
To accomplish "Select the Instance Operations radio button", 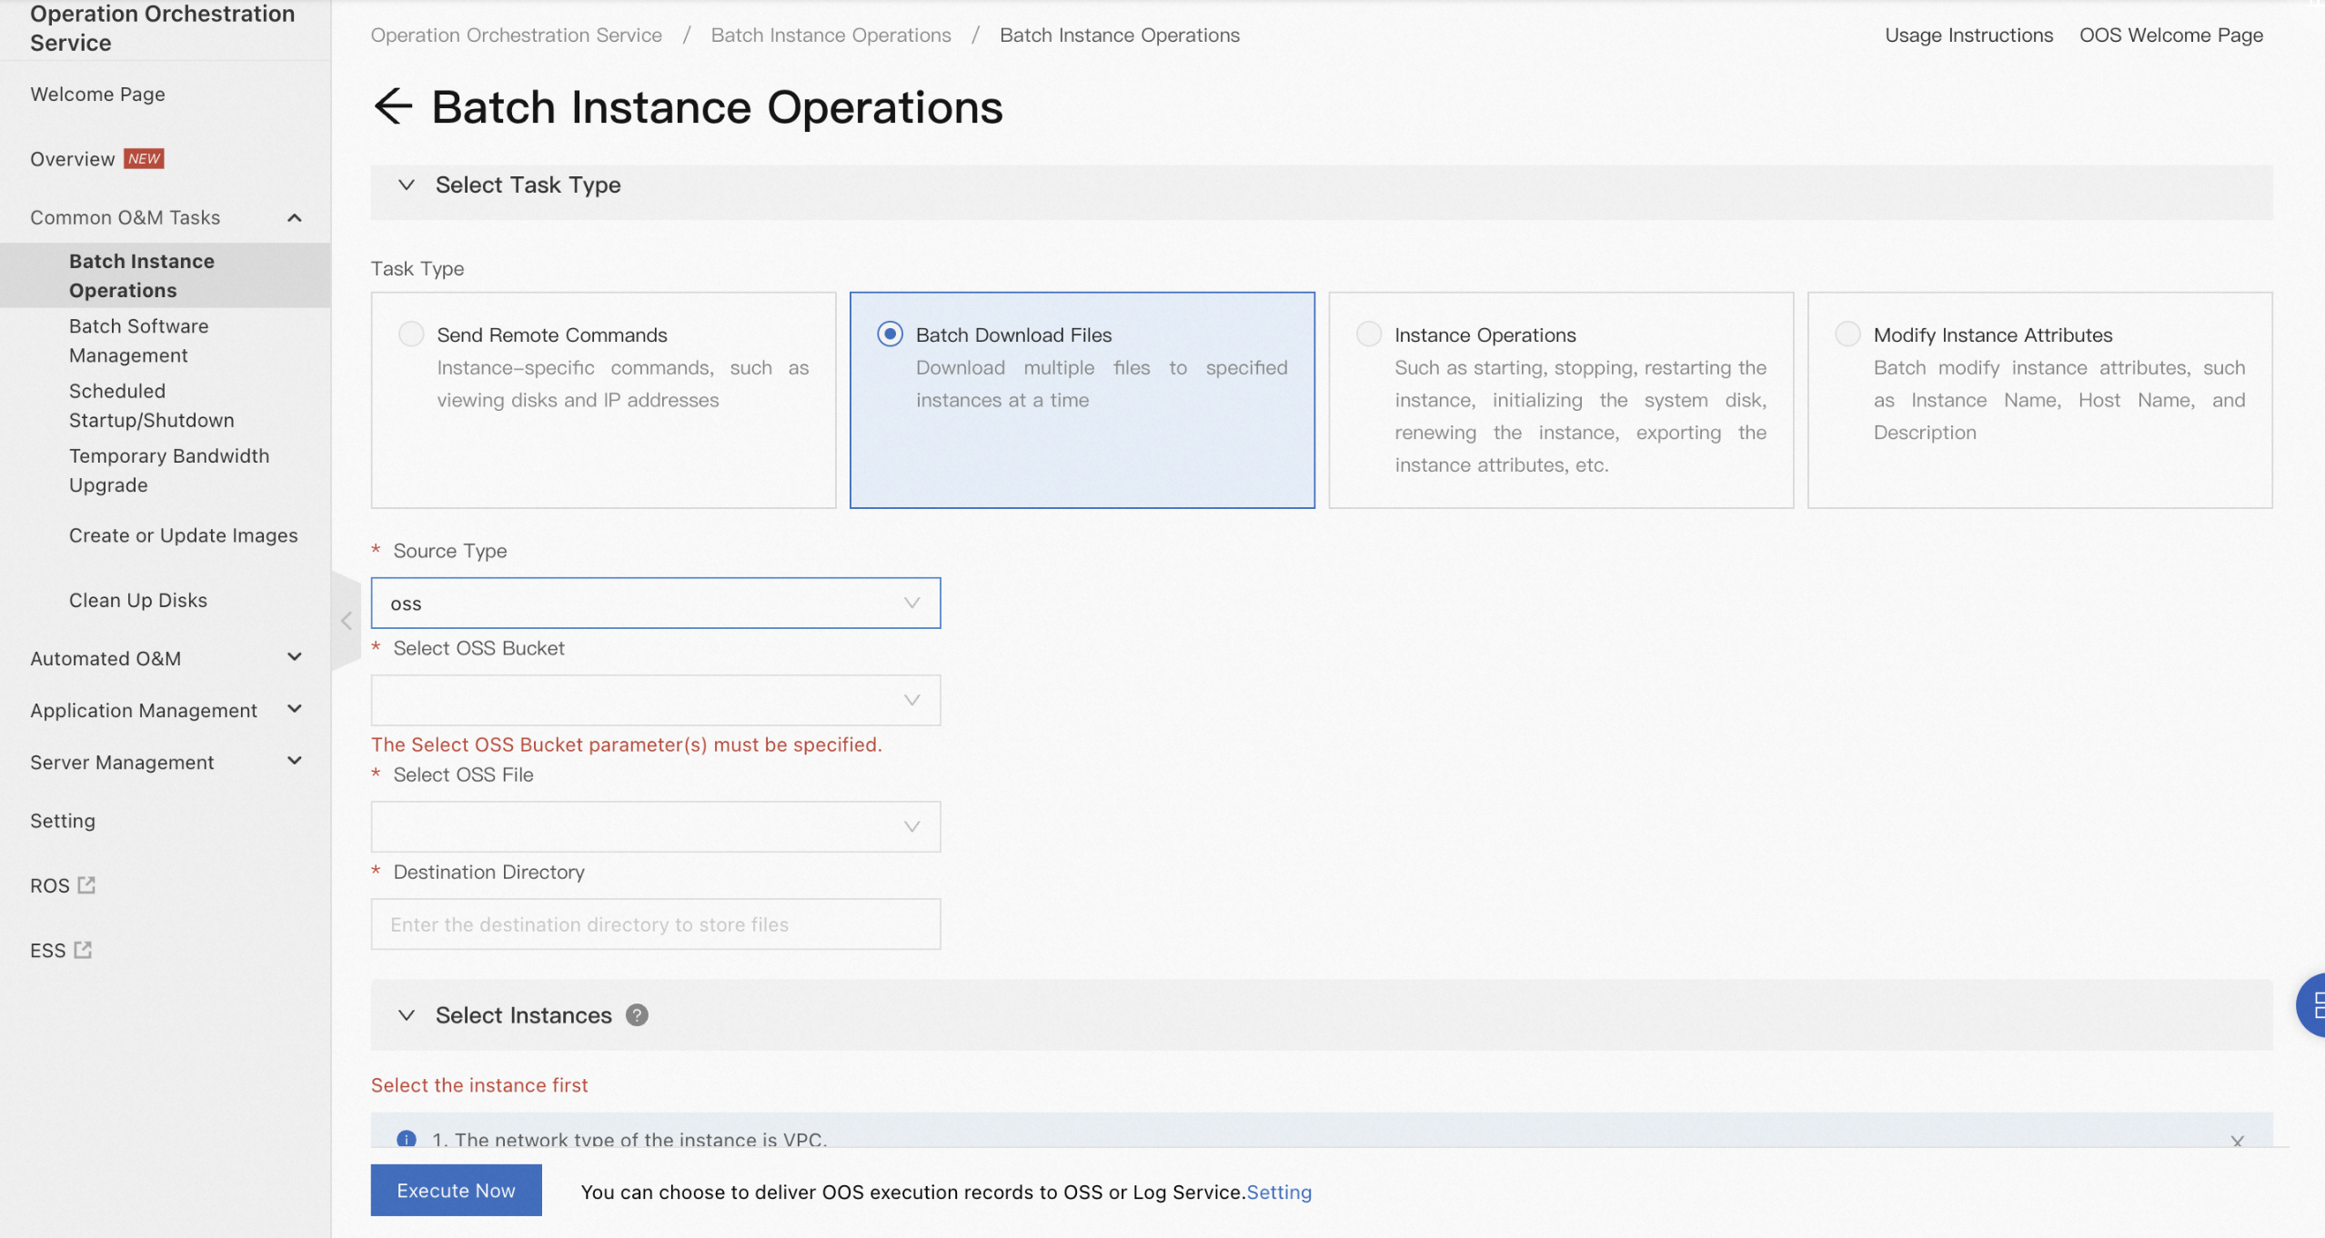I will pyautogui.click(x=1369, y=334).
